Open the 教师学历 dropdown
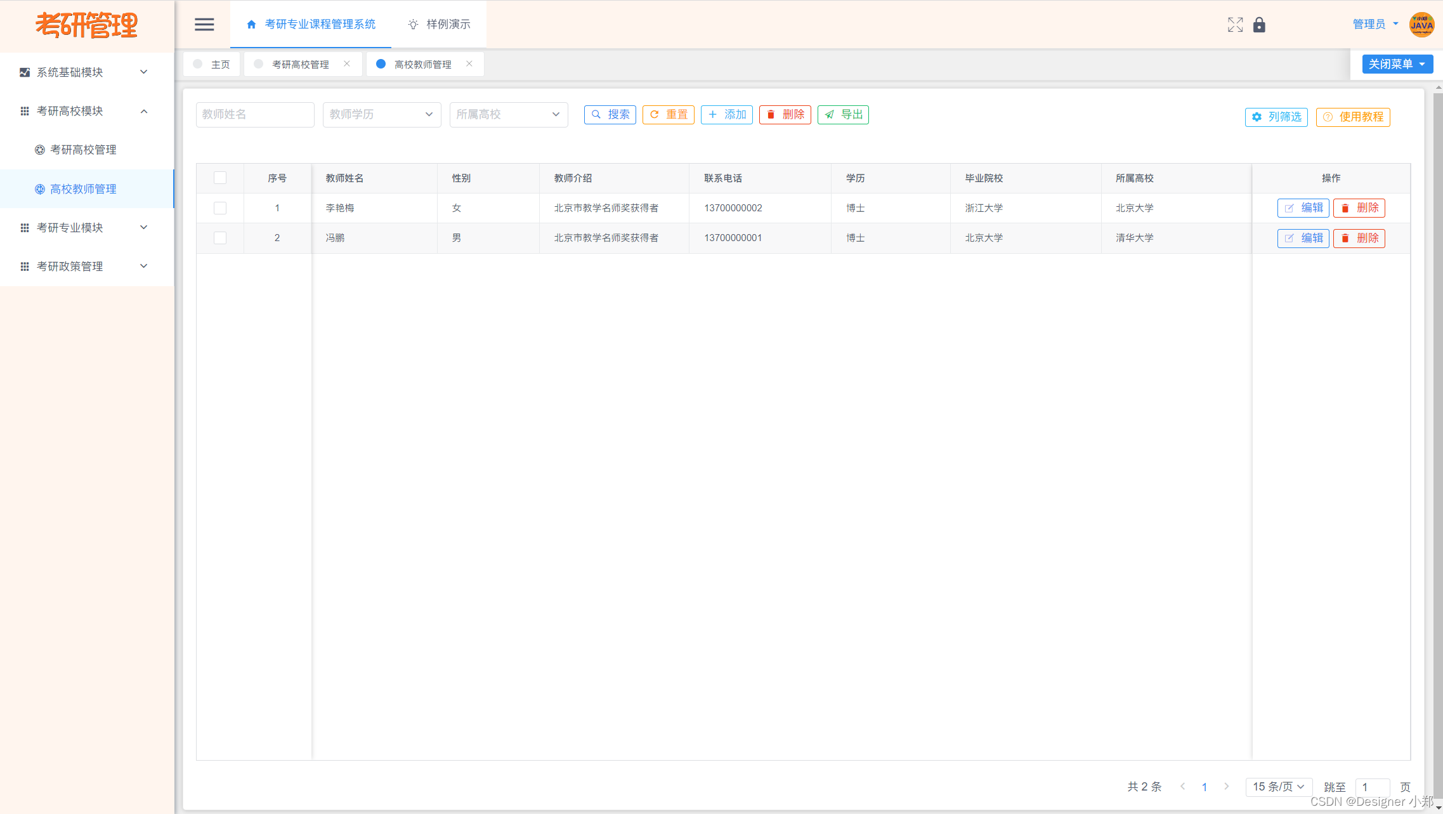1443x814 pixels. tap(381, 114)
